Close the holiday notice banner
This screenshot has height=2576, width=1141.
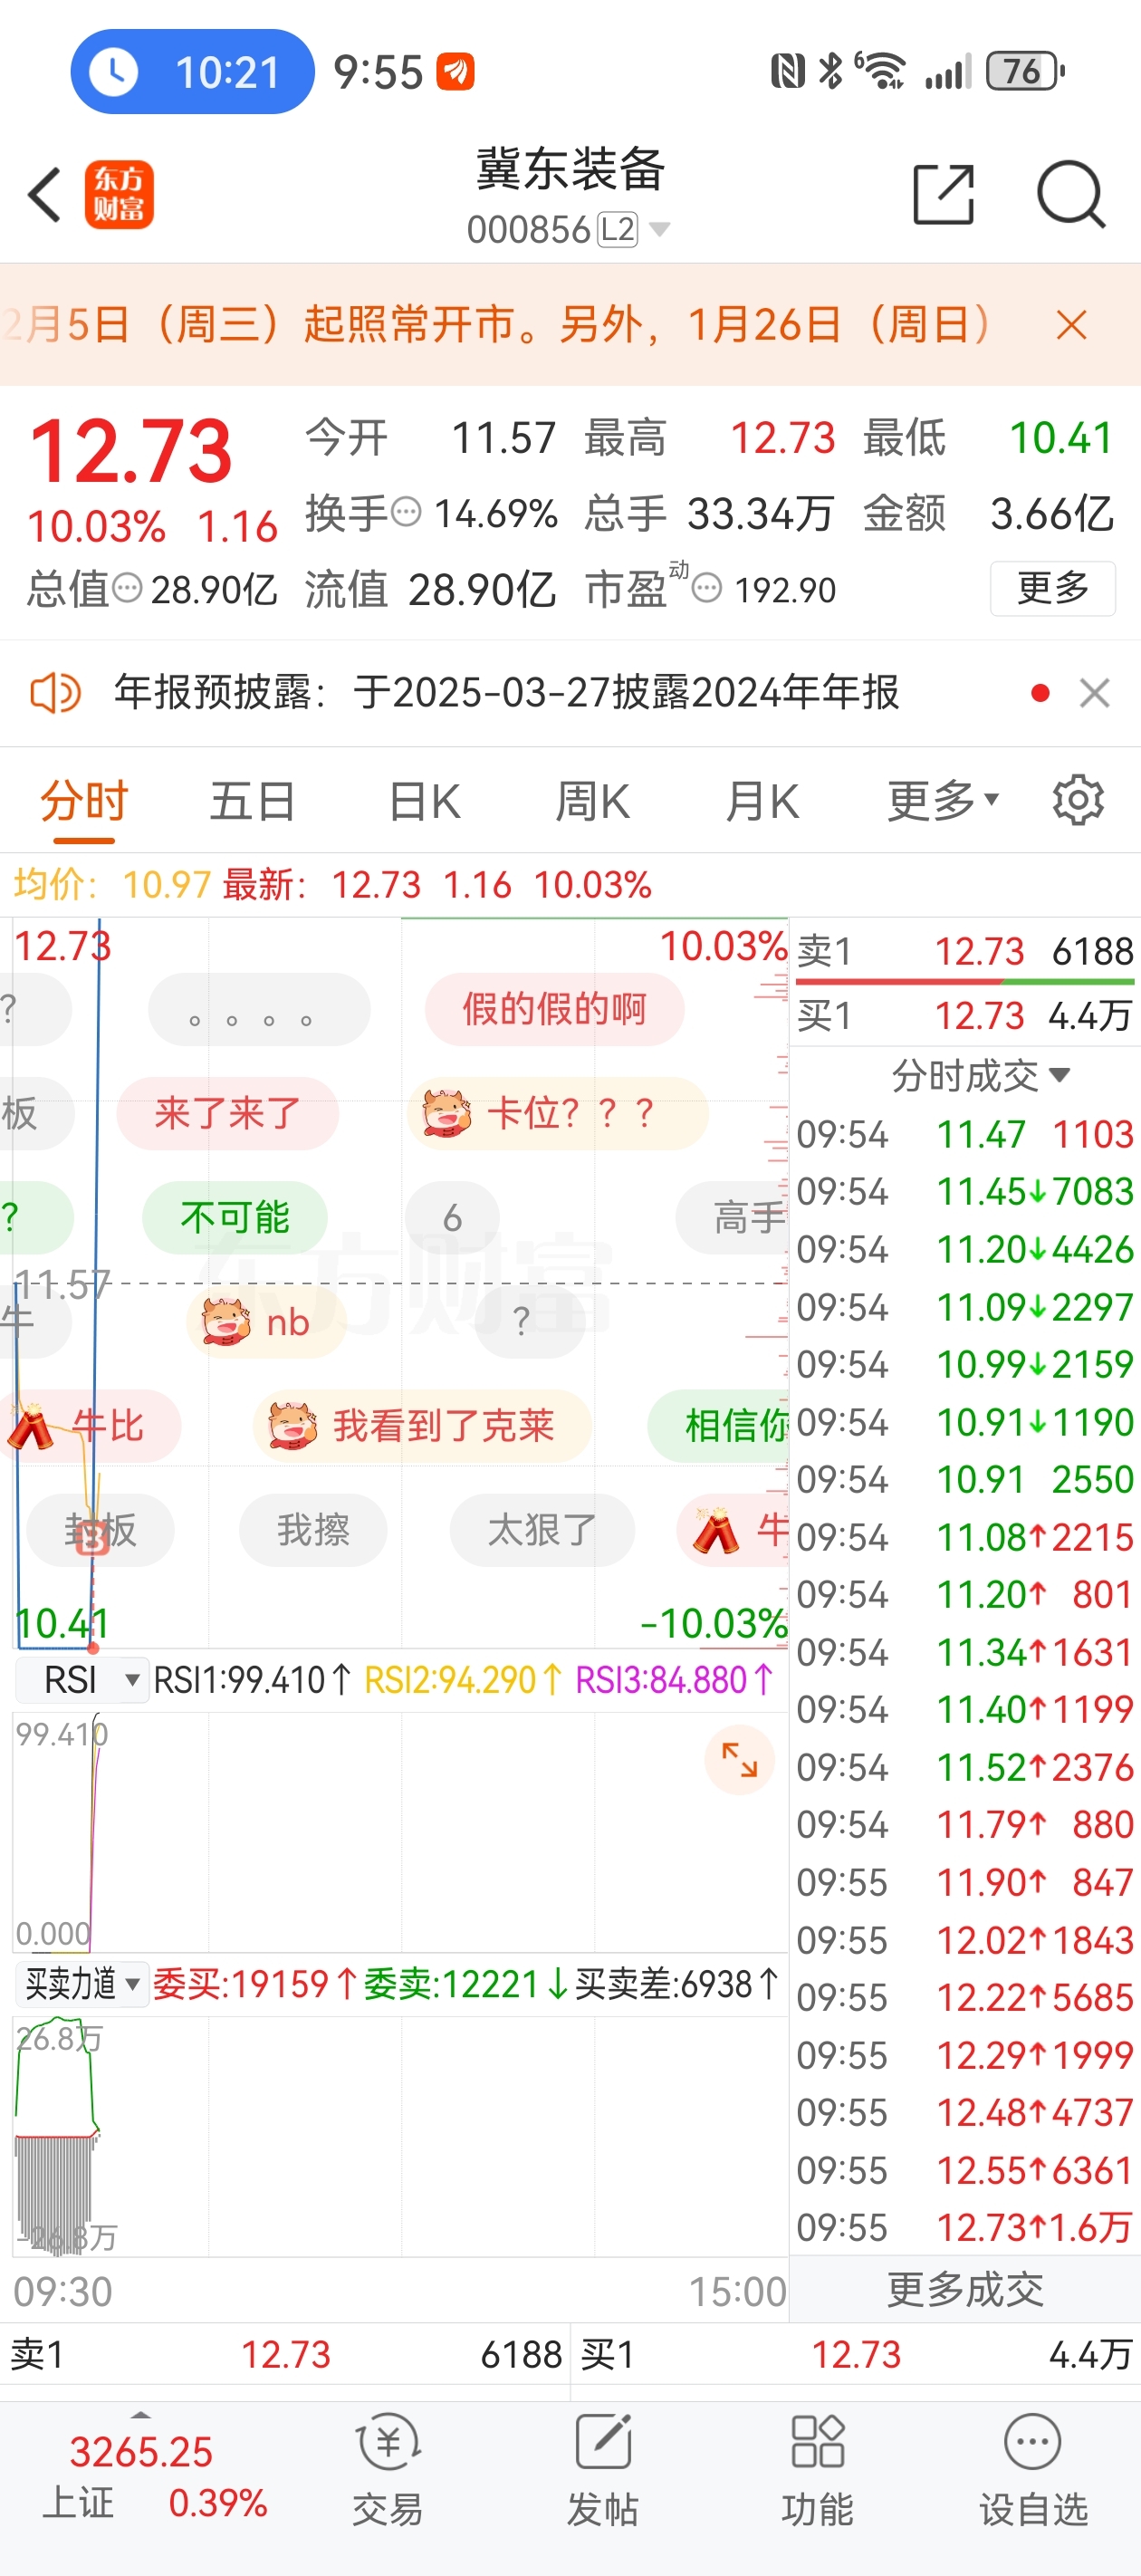click(1071, 325)
